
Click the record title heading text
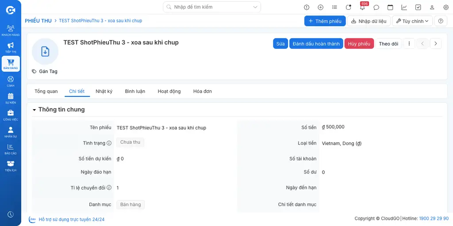pos(121,42)
